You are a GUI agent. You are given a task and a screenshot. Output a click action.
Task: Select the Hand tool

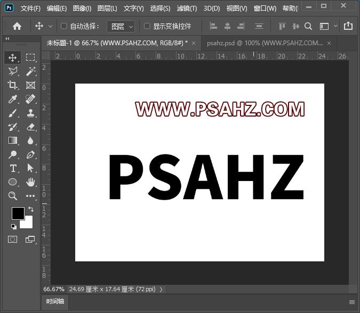click(x=30, y=182)
